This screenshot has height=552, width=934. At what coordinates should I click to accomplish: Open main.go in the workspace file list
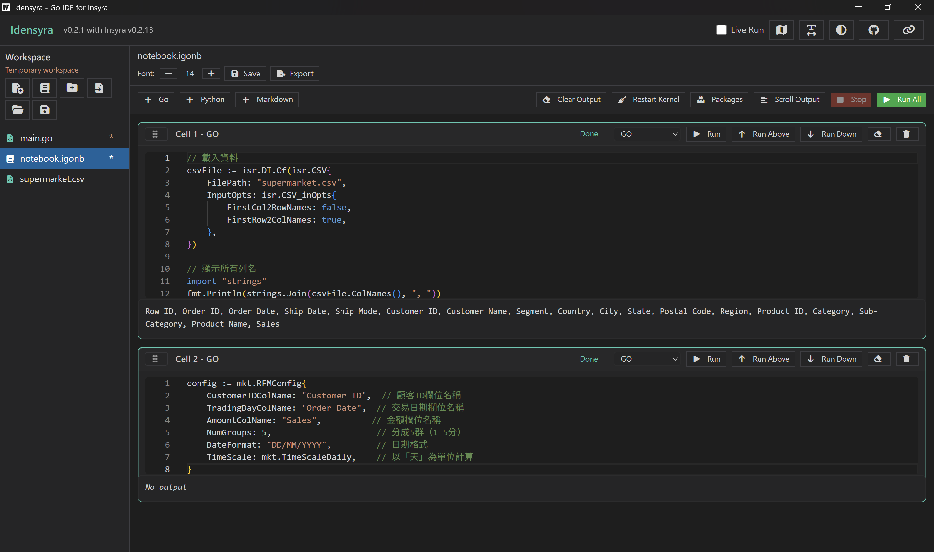(36, 138)
